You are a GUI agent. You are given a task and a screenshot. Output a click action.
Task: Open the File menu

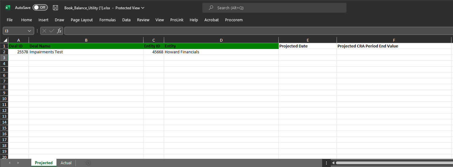pyautogui.click(x=10, y=20)
